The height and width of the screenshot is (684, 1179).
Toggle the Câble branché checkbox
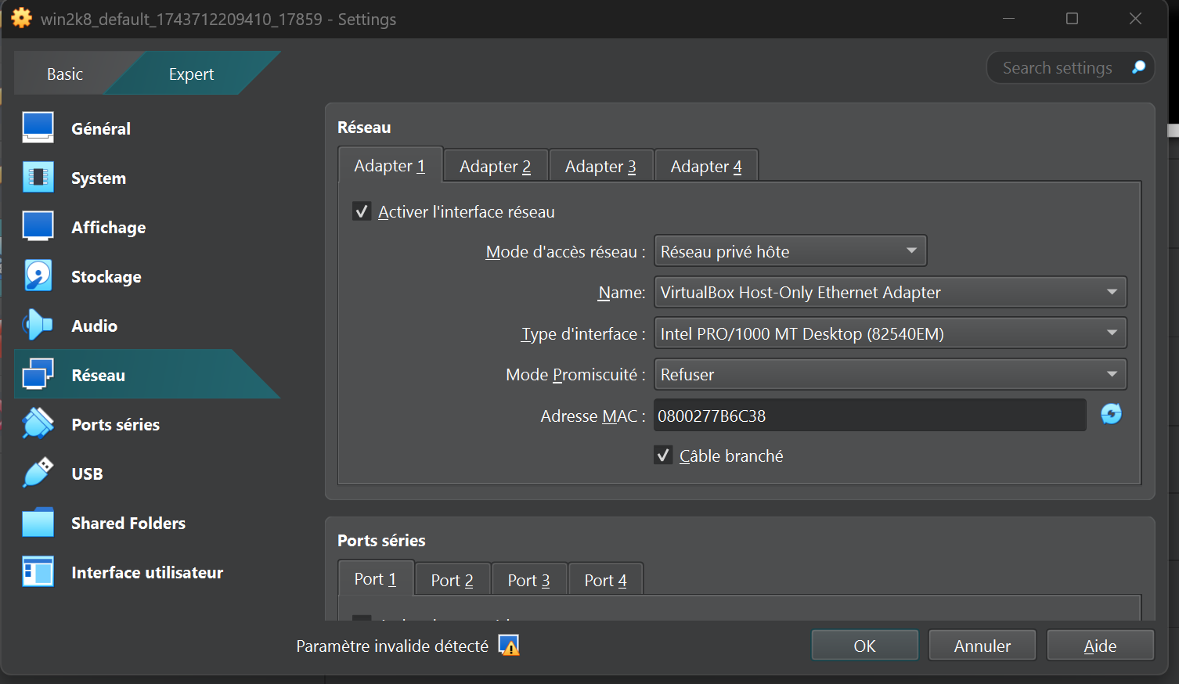point(663,455)
